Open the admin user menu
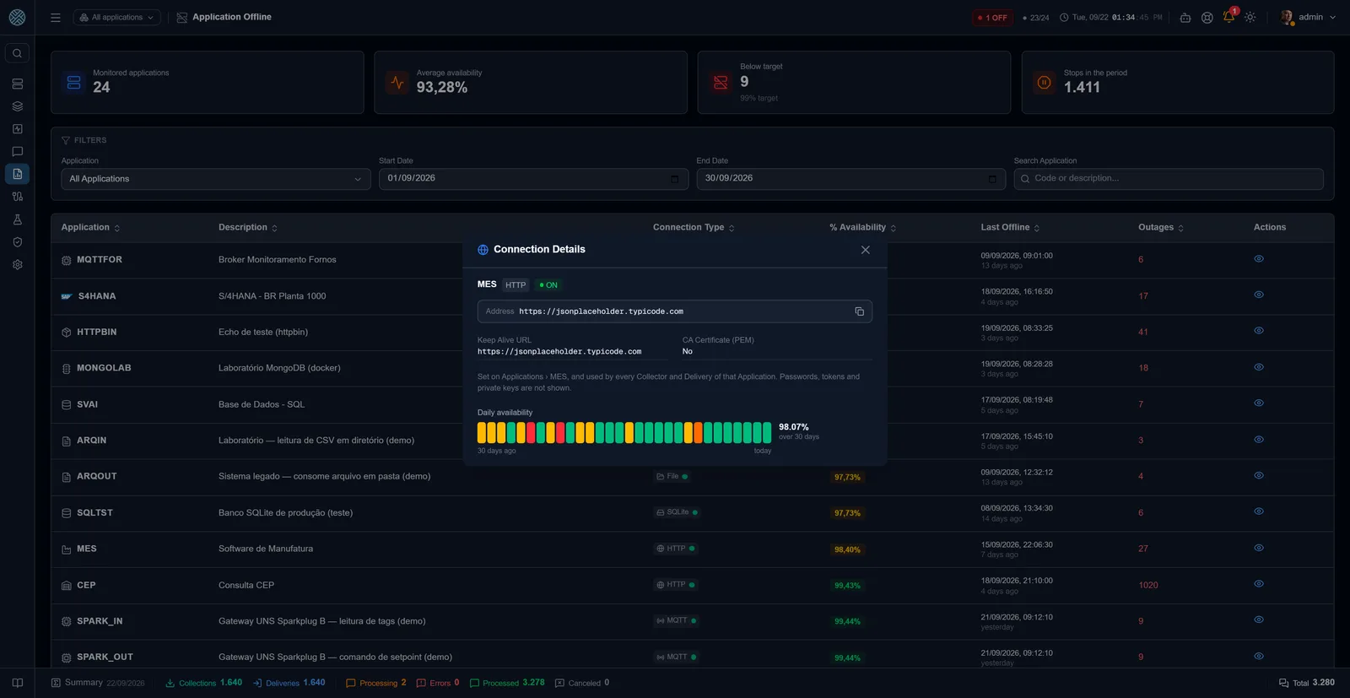The height and width of the screenshot is (698, 1350). 1308,17
